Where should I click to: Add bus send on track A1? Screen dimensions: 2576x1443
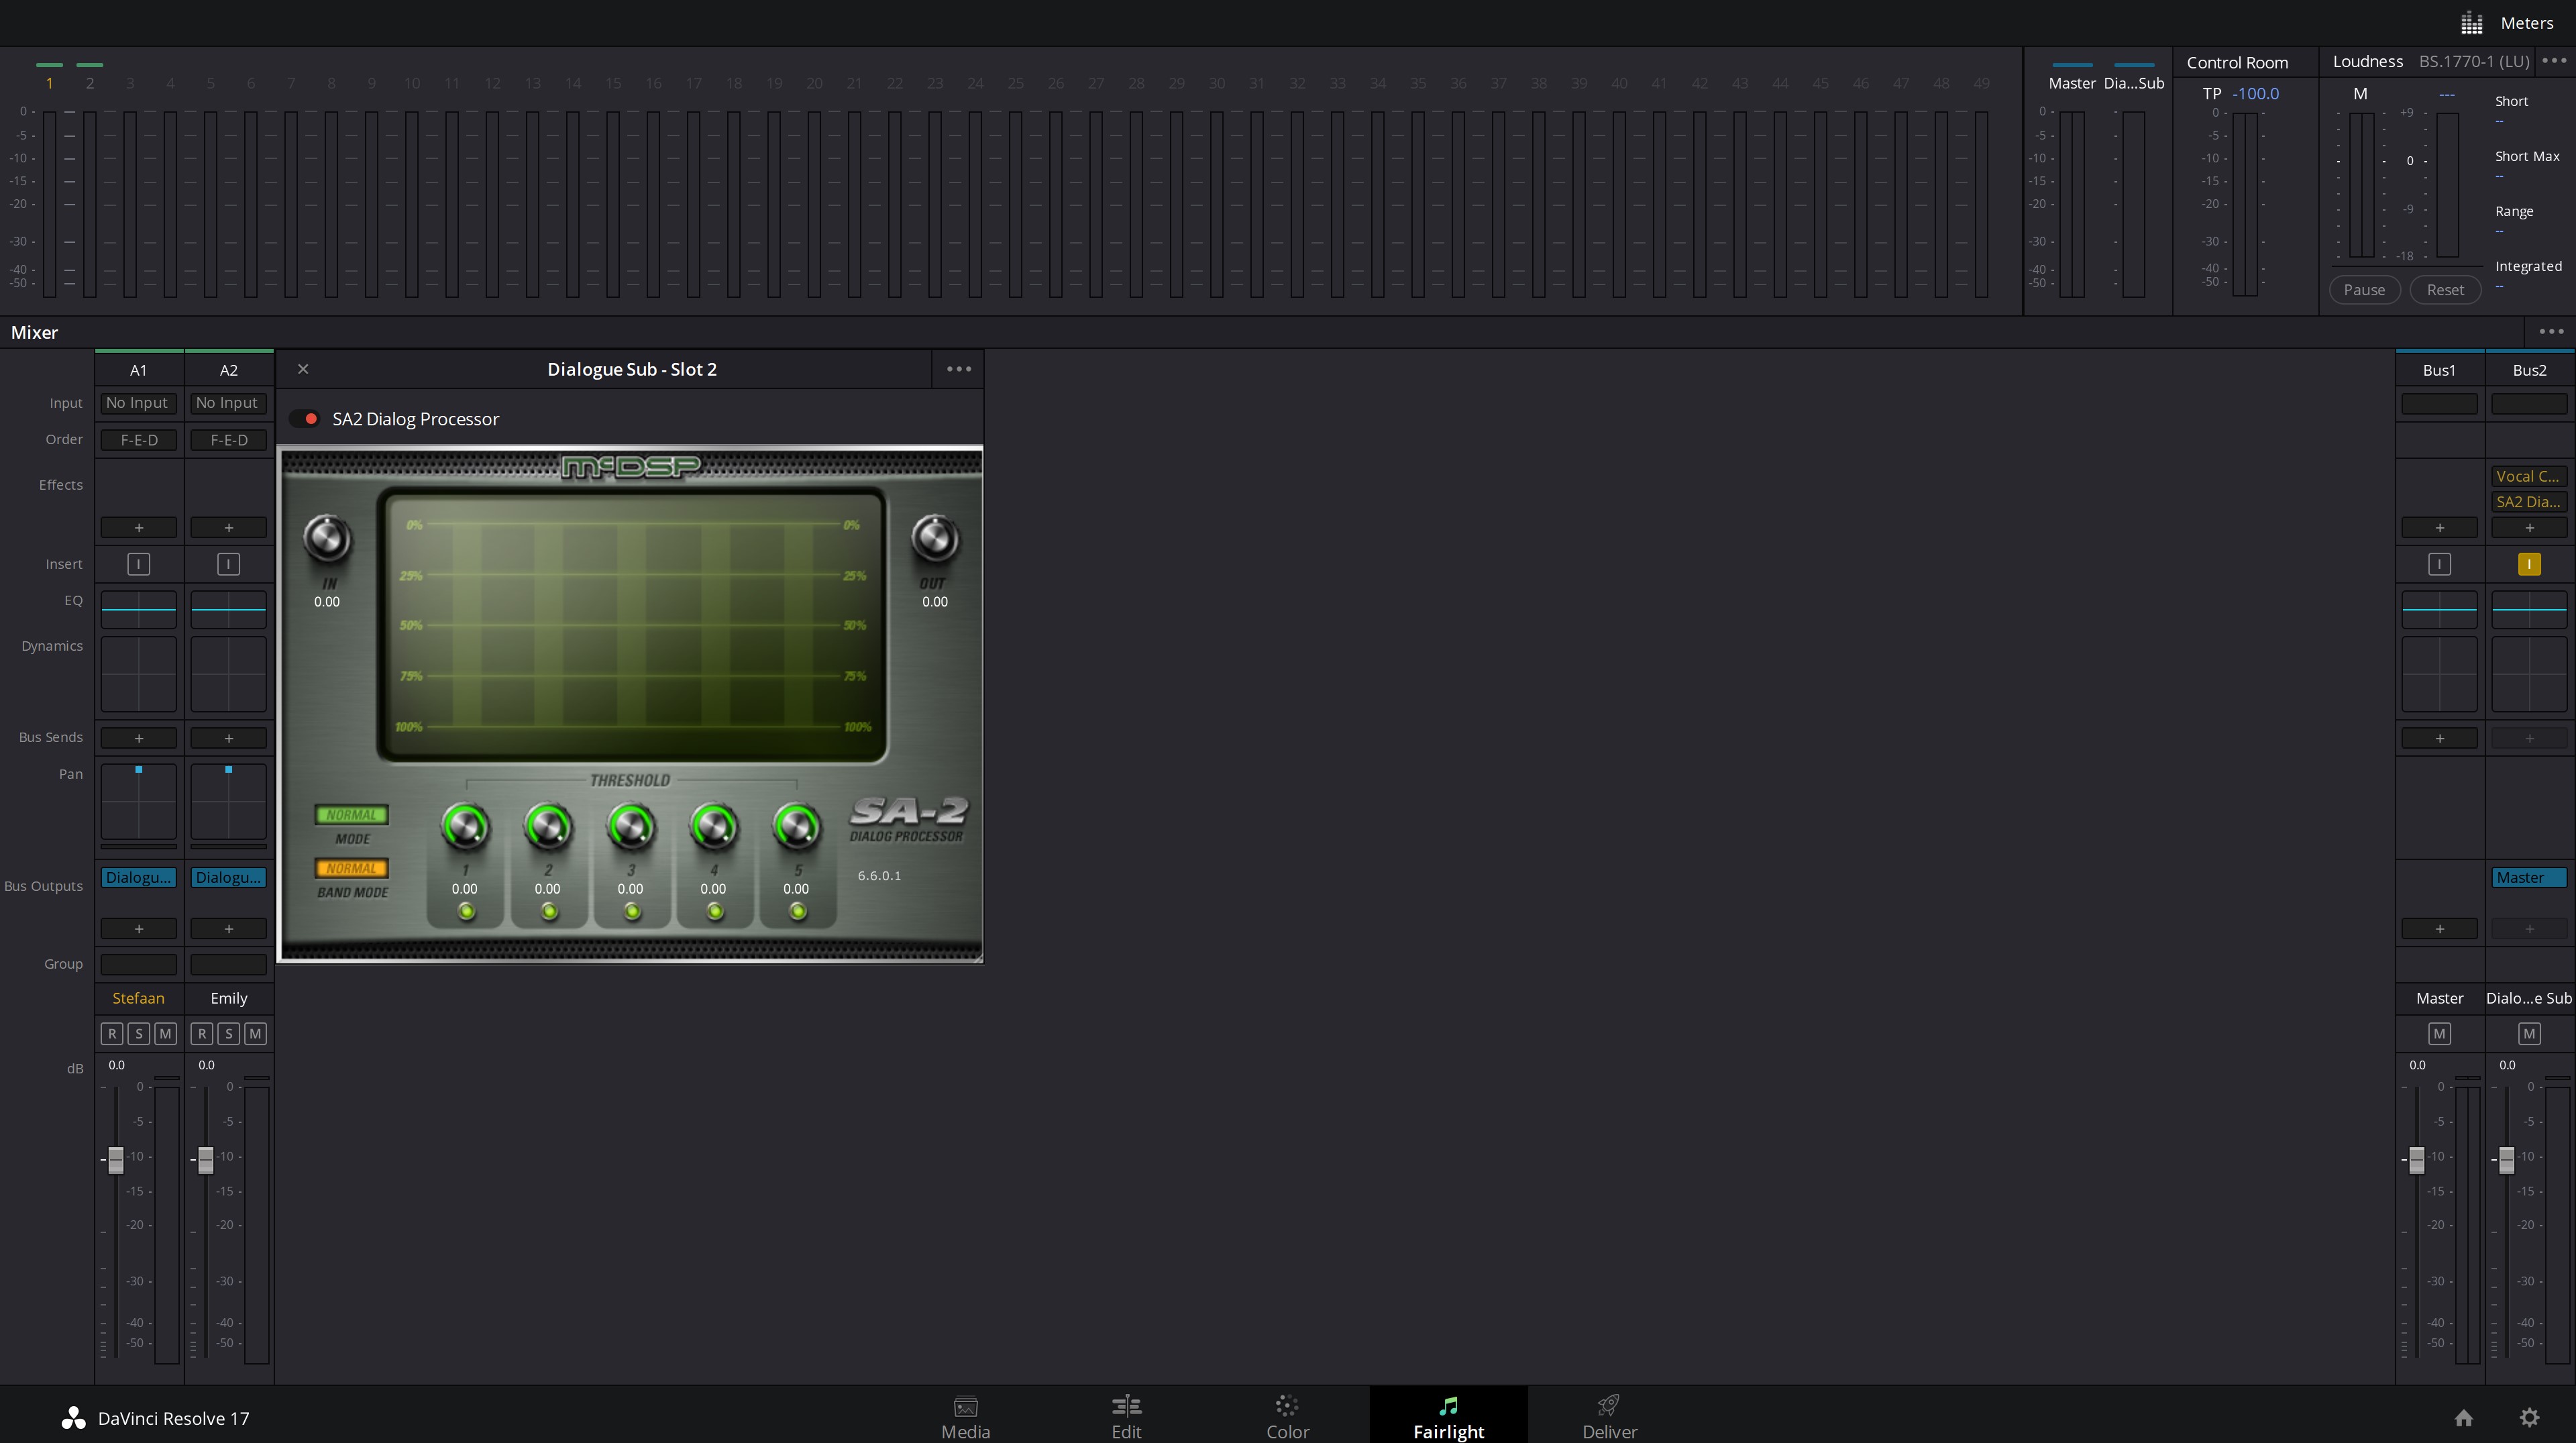[x=138, y=738]
